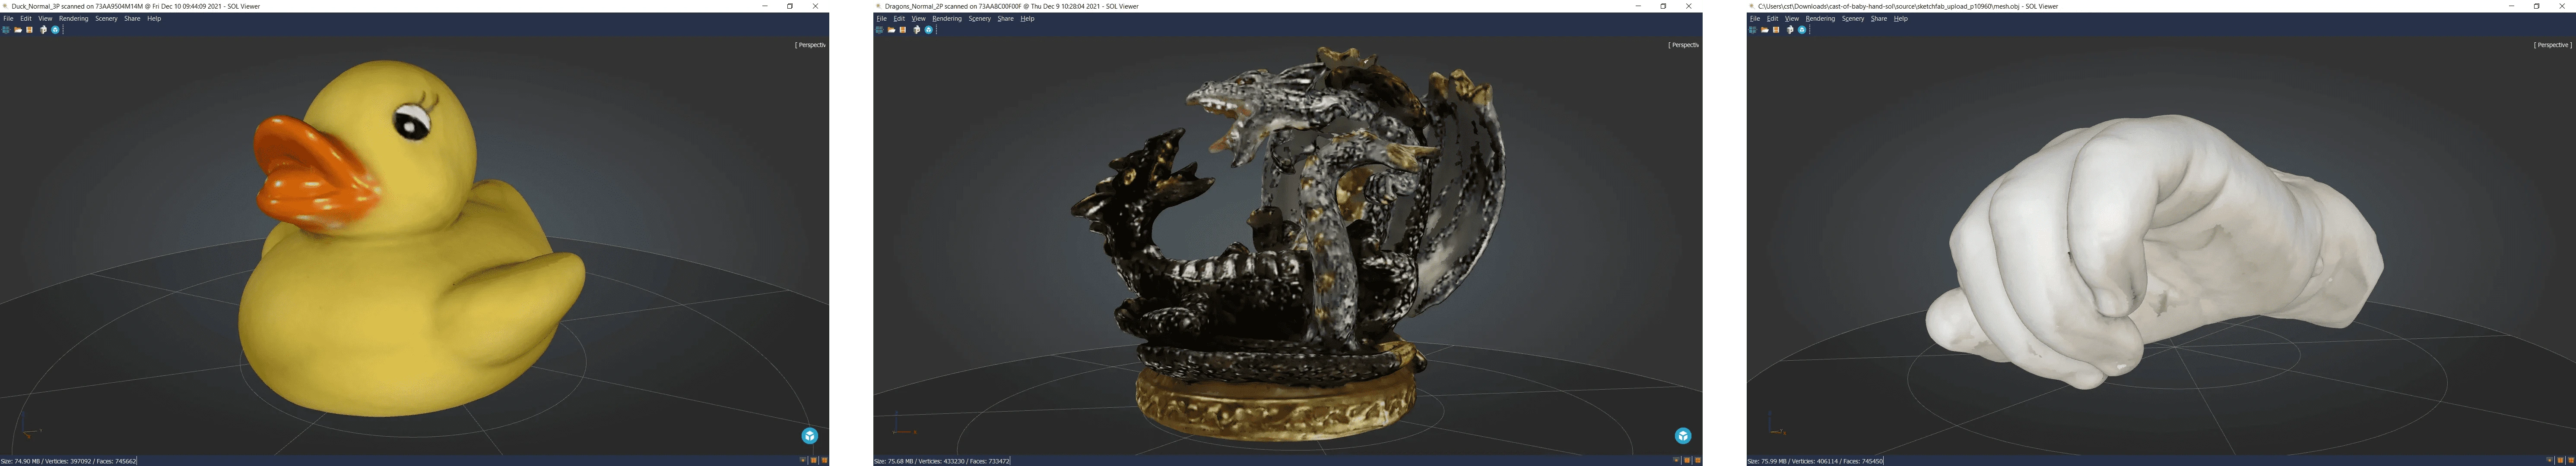Click the orange save icon in mesh.obj window

point(1776,30)
